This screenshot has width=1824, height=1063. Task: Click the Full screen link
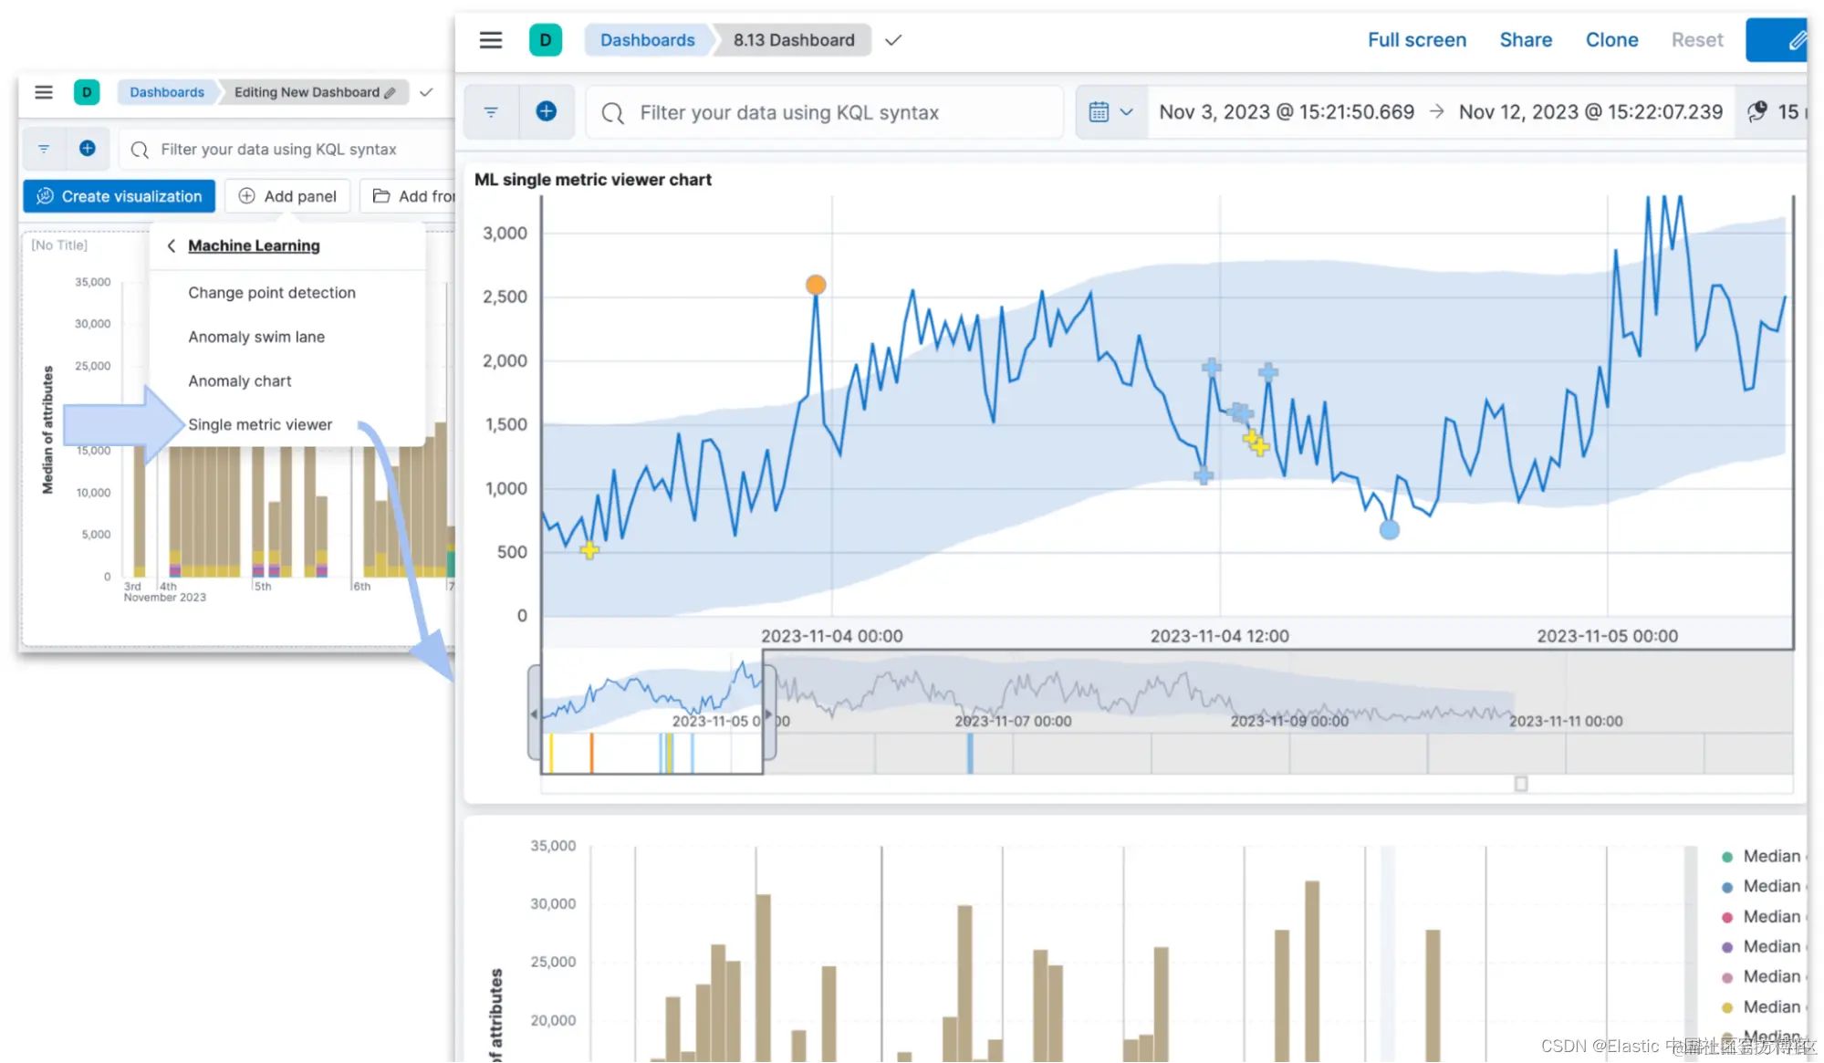coord(1416,40)
